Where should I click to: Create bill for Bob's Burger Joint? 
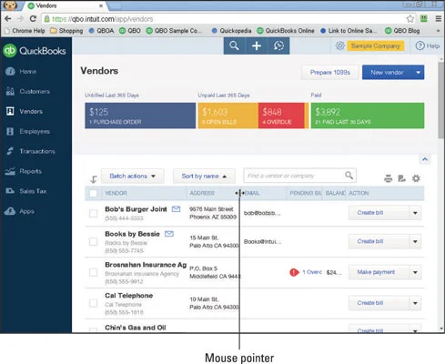click(379, 213)
